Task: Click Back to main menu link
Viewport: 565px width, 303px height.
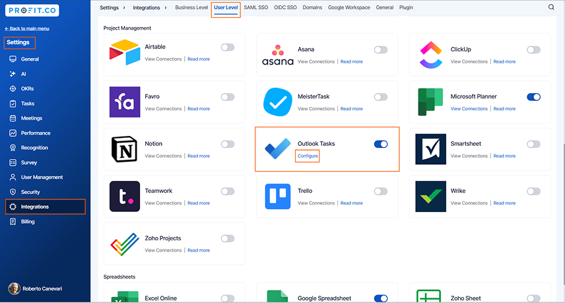Action: (x=27, y=28)
